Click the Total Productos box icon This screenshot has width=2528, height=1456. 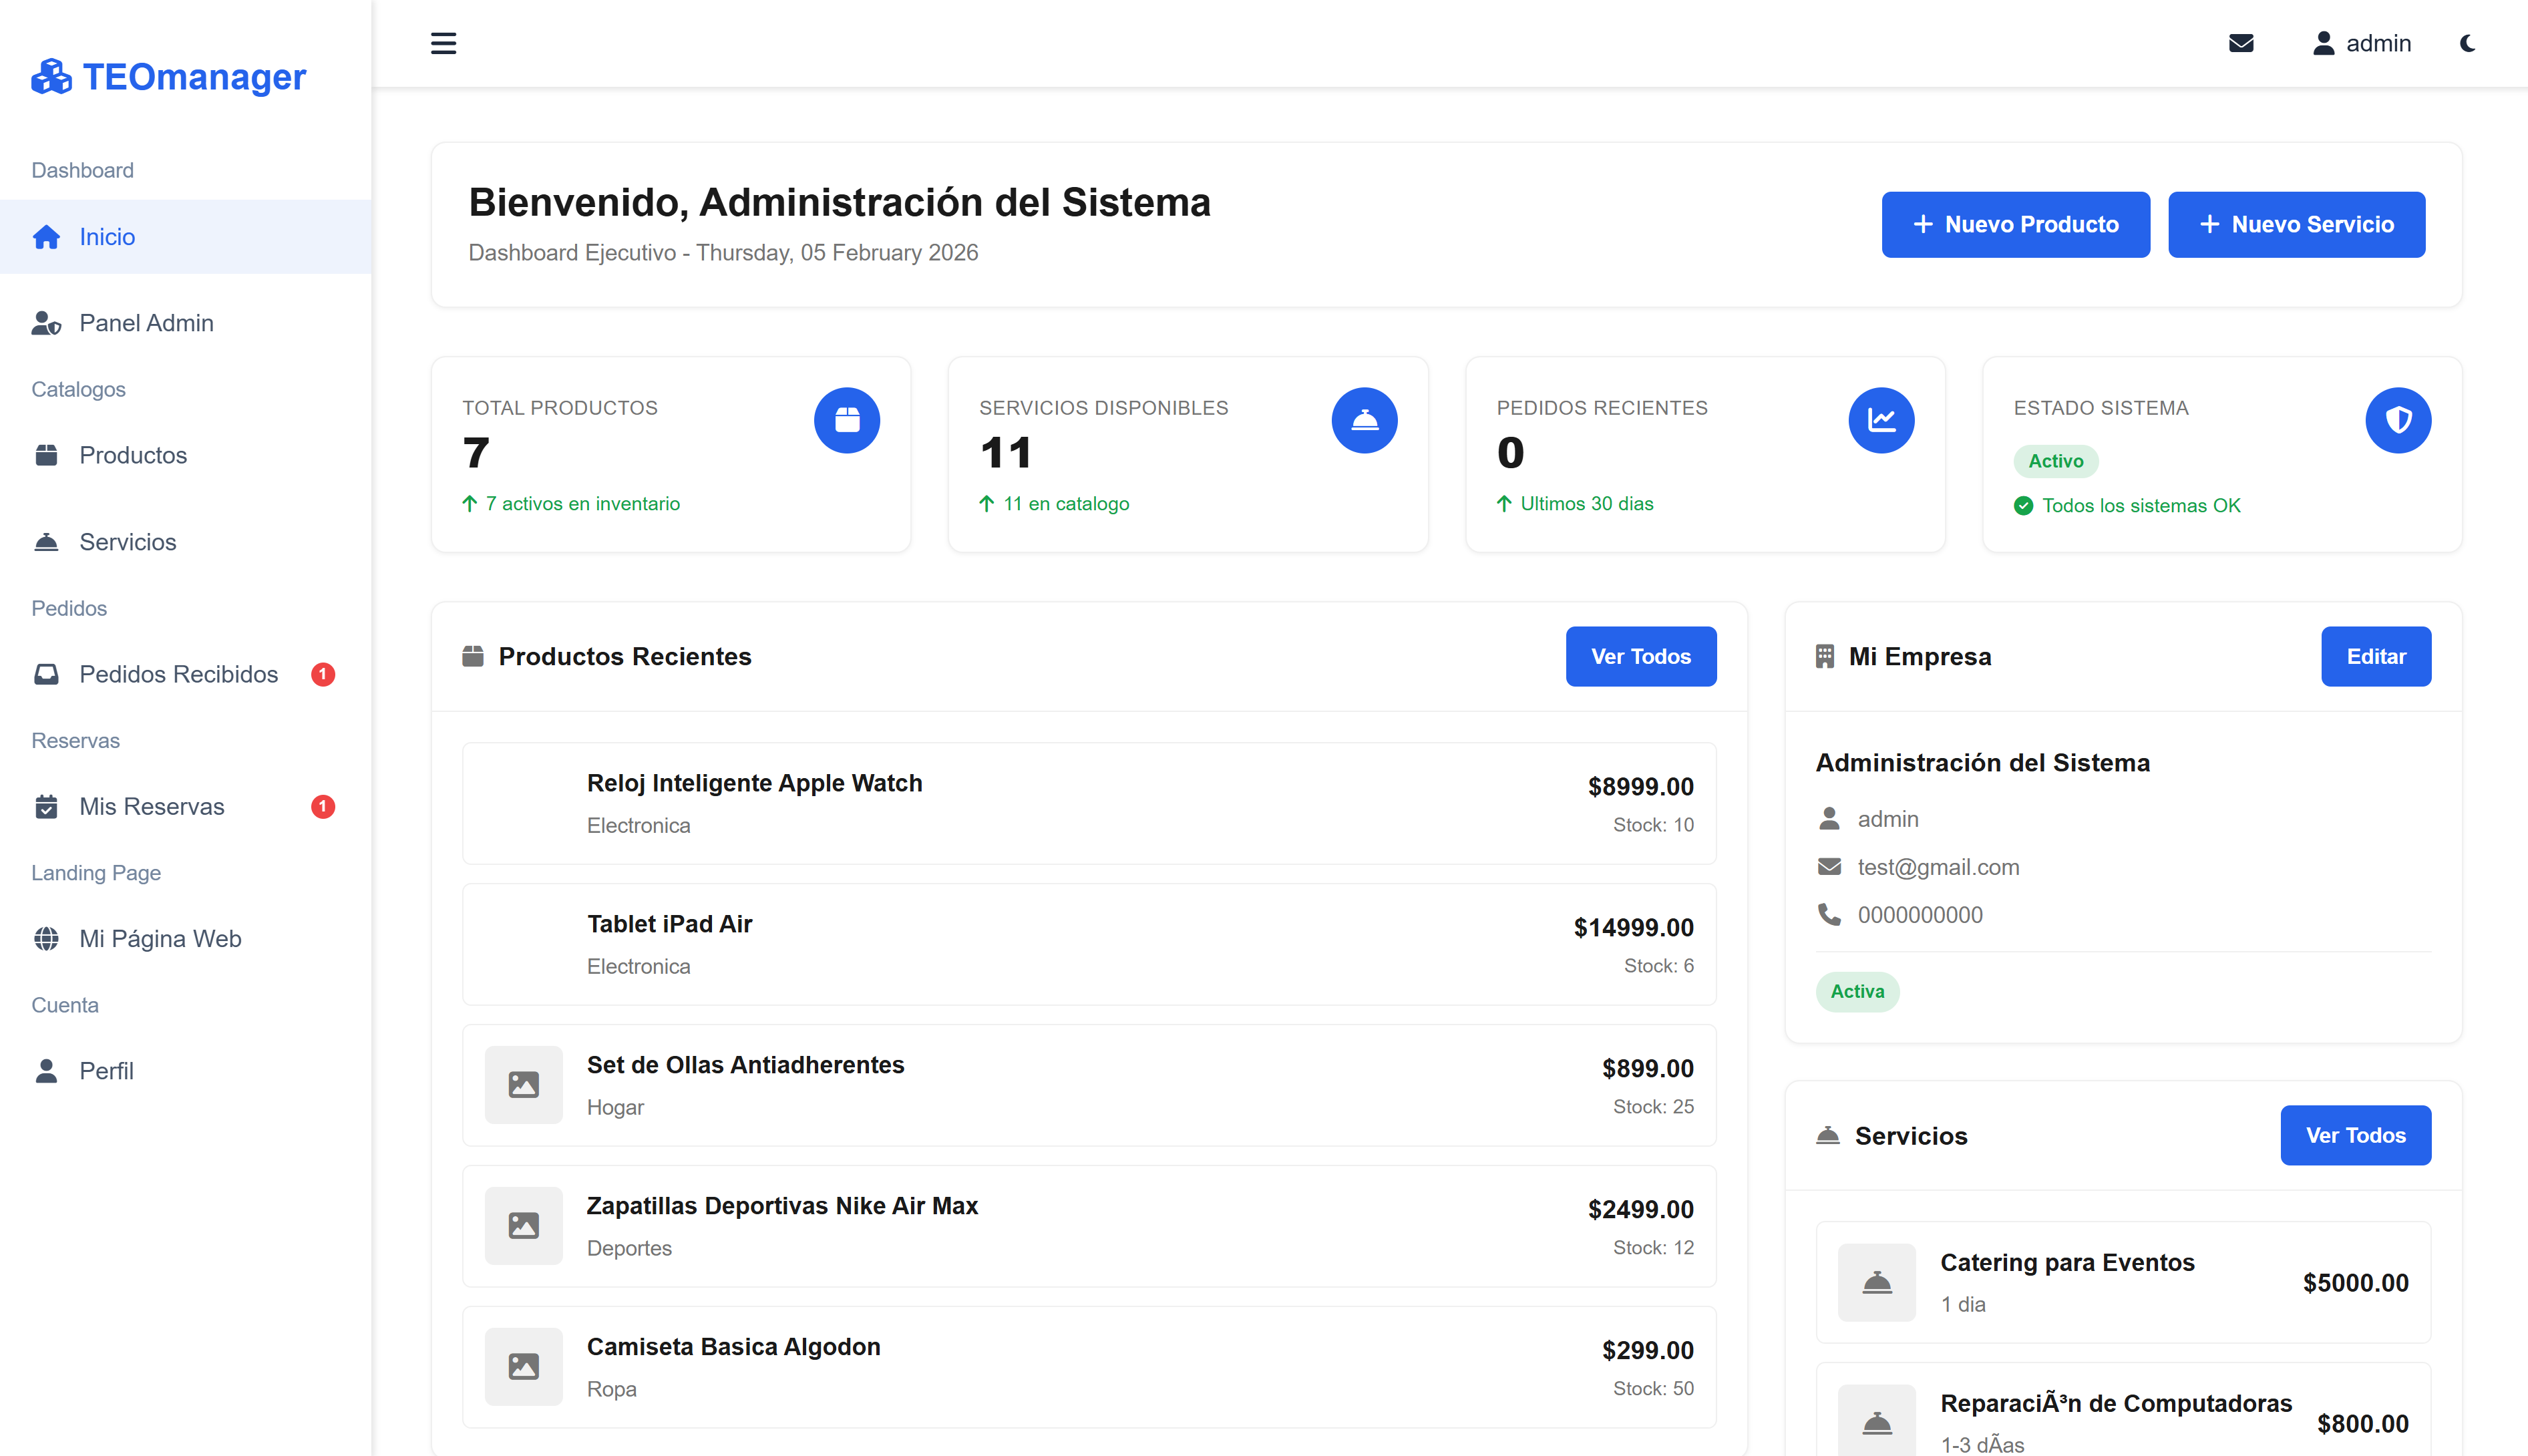point(846,420)
